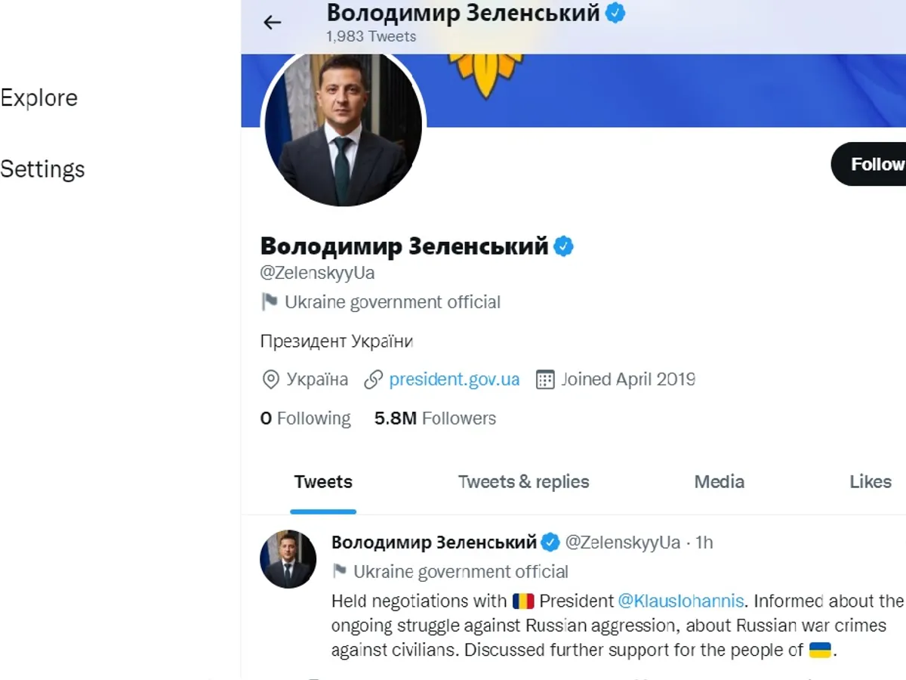This screenshot has width=906, height=680.
Task: Click the verified badge in the header bar
Action: click(616, 13)
